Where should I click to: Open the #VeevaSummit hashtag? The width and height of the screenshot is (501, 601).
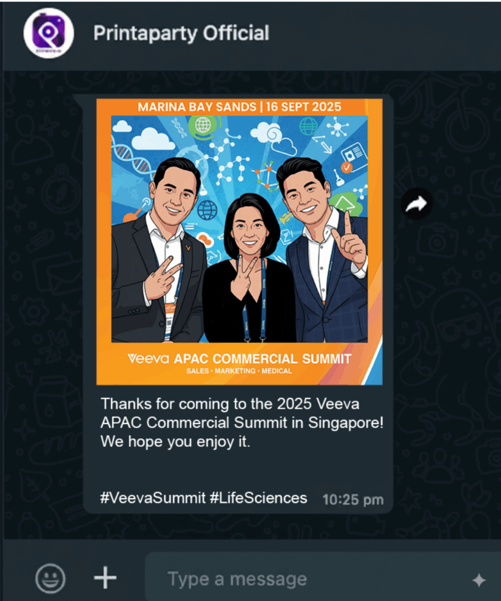click(x=153, y=498)
